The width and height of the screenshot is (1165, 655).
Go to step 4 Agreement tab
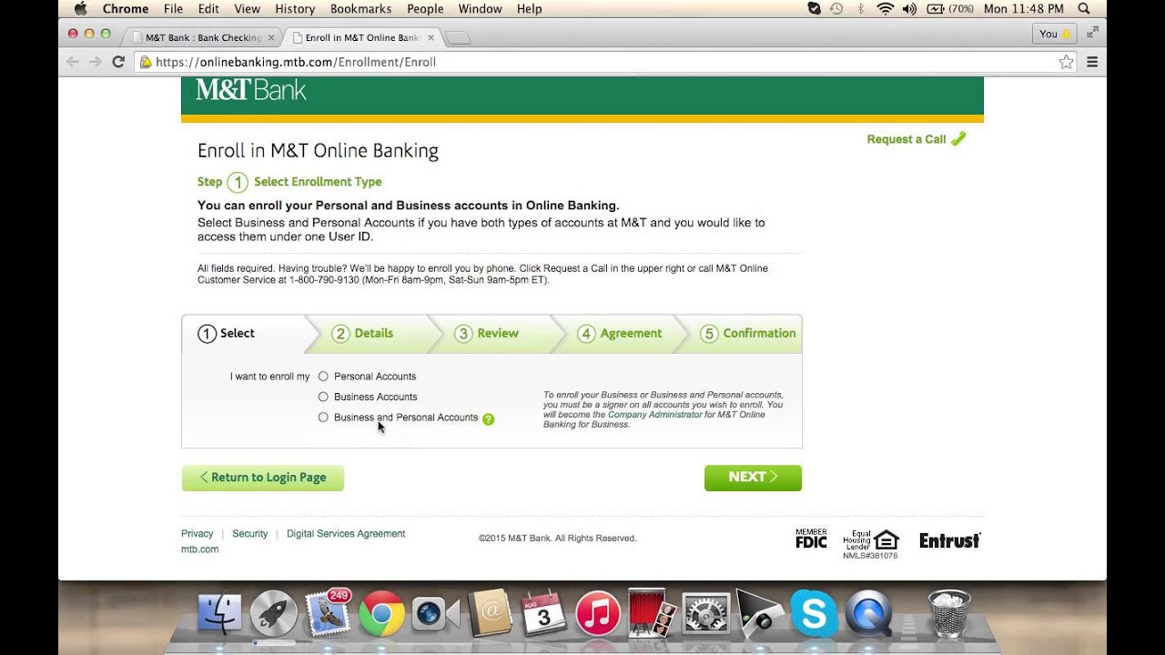[x=620, y=334]
